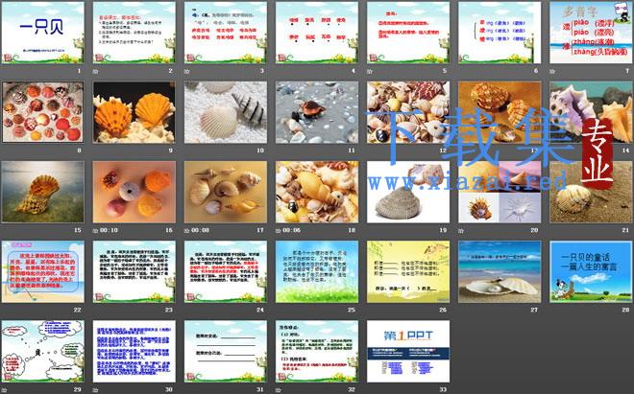
Task: Select slide 2 thumbnail with red heading
Action: [134, 33]
